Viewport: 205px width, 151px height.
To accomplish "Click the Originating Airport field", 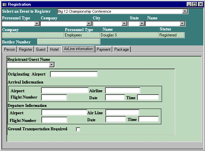I will [74, 74].
